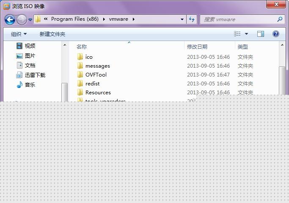
Task: Click 文件夹 type cell of ico row
Action: 245,57
